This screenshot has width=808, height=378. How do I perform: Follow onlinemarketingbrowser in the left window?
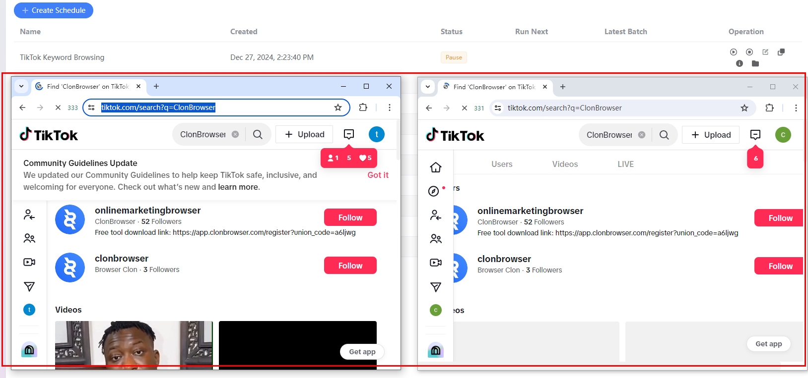350,217
